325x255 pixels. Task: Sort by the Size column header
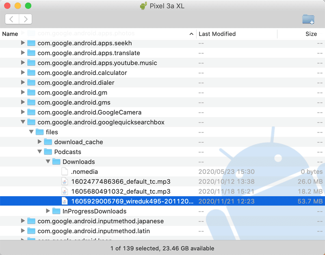point(311,34)
